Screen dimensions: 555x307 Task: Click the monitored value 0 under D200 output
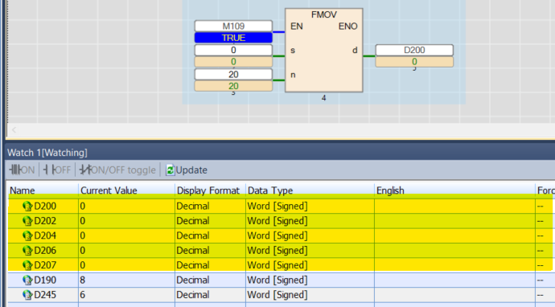[x=414, y=62]
